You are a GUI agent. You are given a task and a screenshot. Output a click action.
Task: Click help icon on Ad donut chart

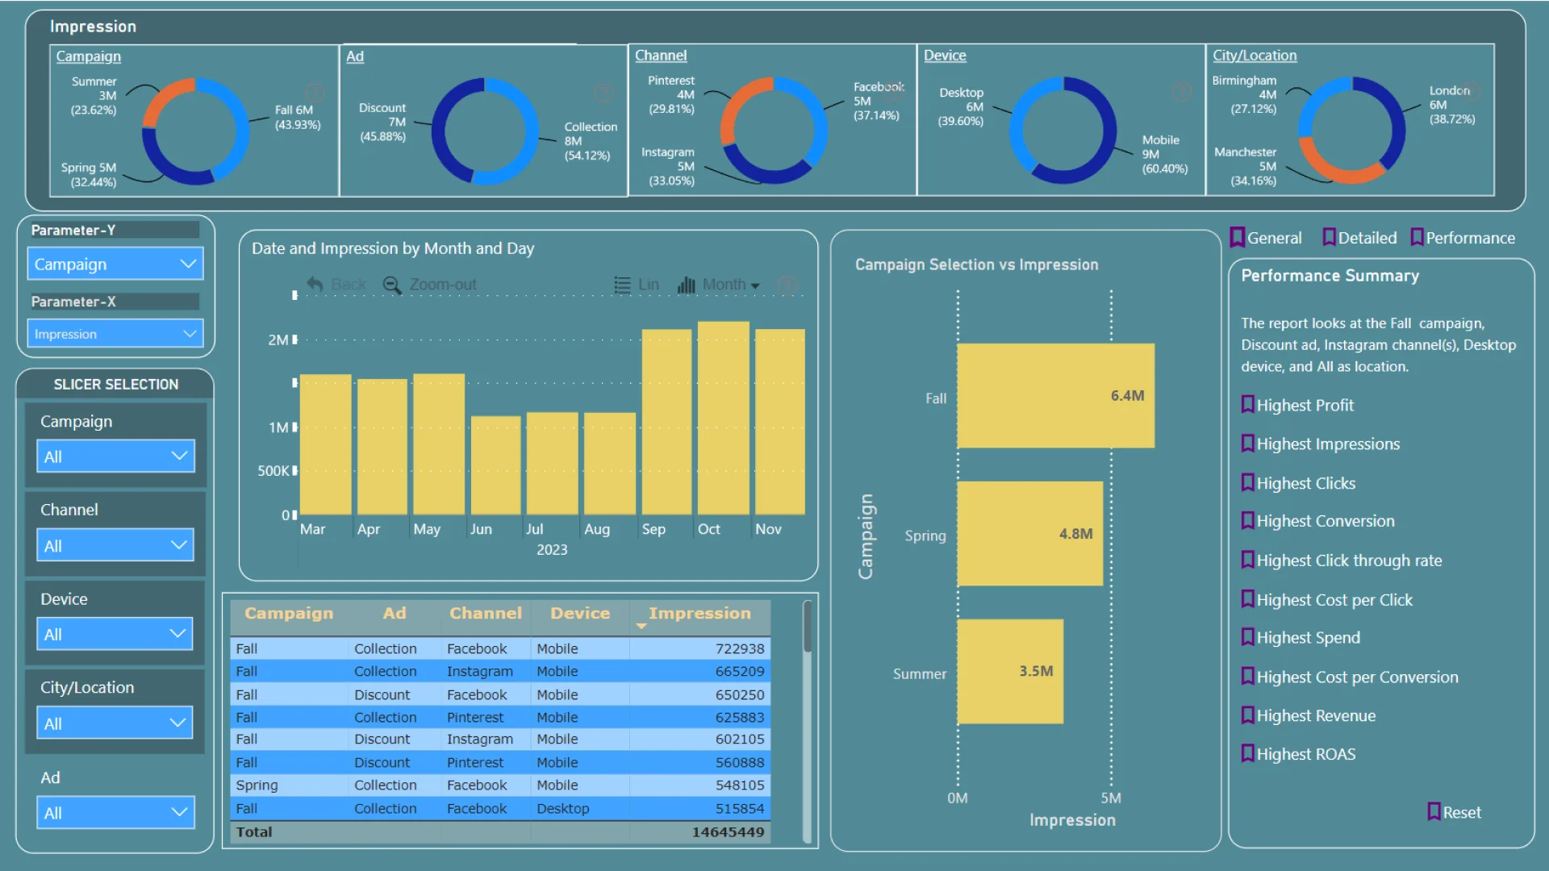coord(604,93)
